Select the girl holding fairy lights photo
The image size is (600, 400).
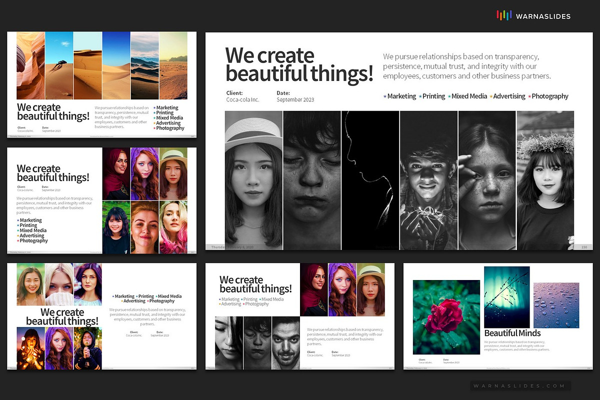[x=30, y=348]
